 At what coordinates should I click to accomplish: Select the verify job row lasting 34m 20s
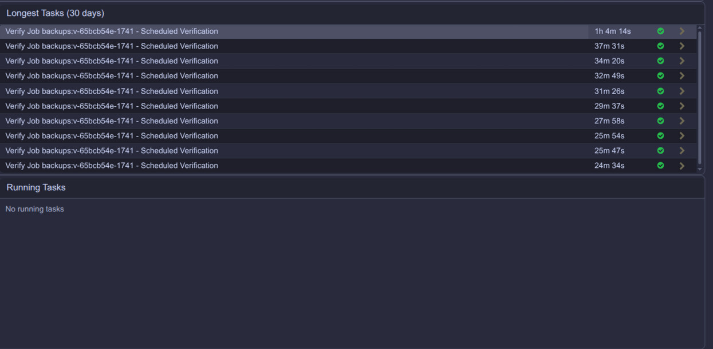(112, 61)
